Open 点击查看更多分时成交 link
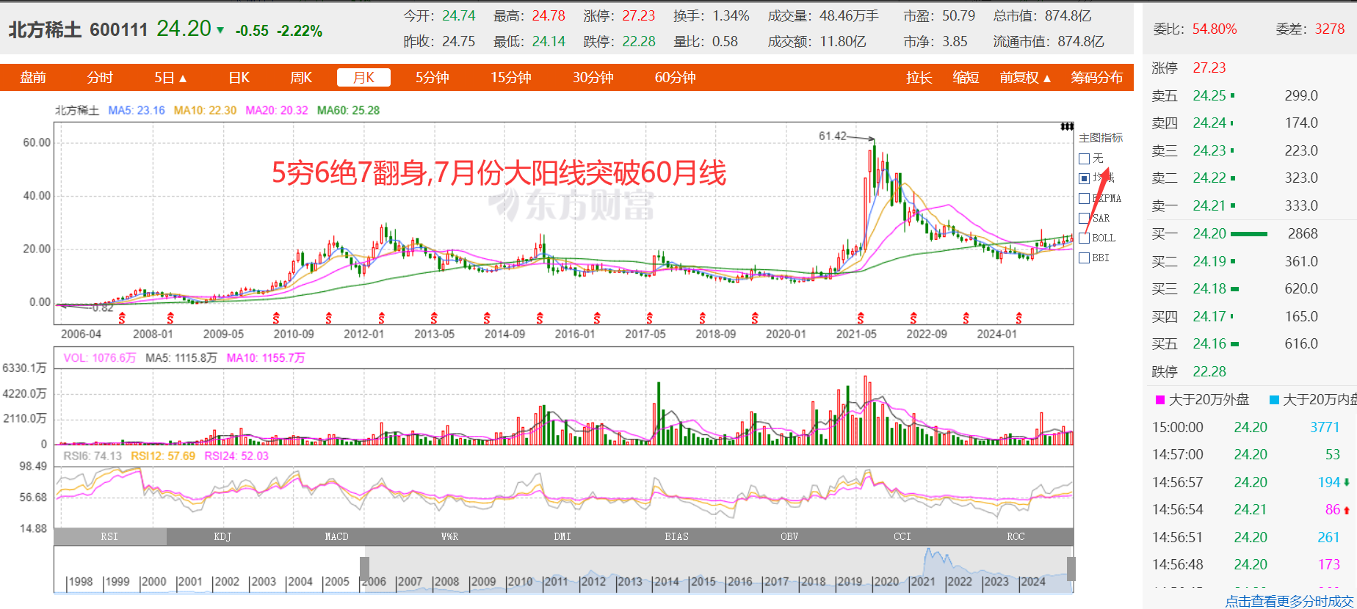The width and height of the screenshot is (1357, 609). pyautogui.click(x=1289, y=601)
